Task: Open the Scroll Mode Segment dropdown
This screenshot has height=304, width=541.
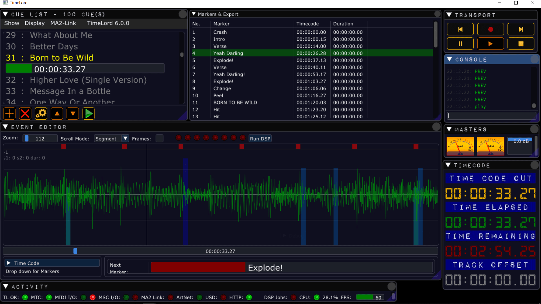Action: pyautogui.click(x=111, y=138)
